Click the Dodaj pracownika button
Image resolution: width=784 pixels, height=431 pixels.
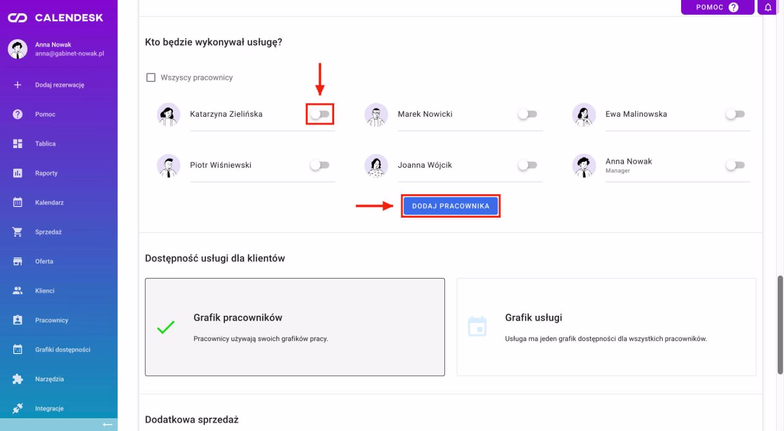(x=450, y=206)
